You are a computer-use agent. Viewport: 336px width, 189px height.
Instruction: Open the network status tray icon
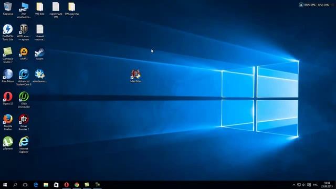pos(299,185)
